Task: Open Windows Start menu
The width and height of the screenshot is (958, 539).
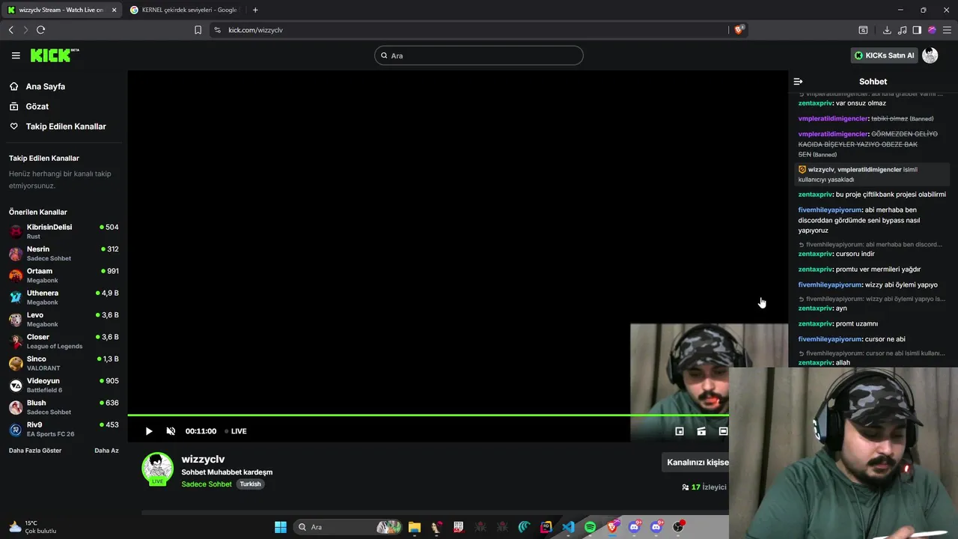Action: coord(281,527)
